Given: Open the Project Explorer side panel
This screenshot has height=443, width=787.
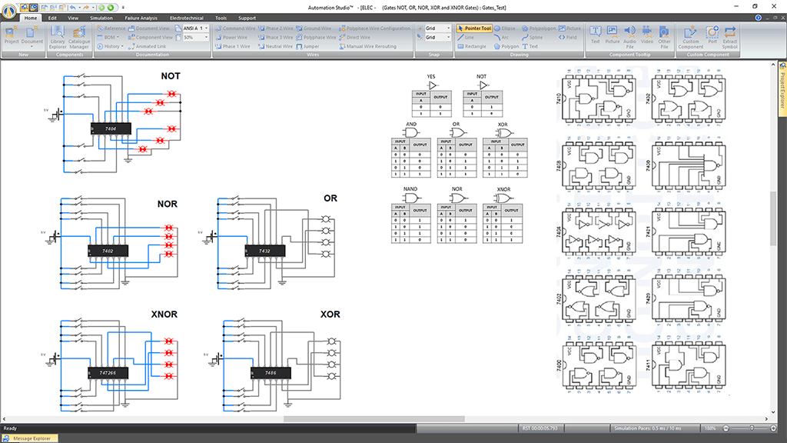Looking at the screenshot, I should tap(782, 78).
